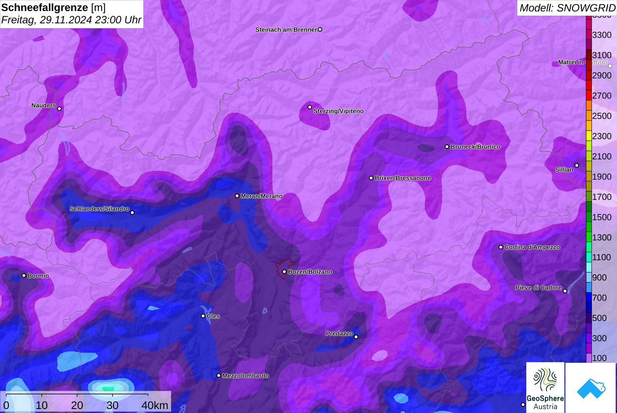Click the Bruneck/Brunico text label
Screen dimensions: 617x413
pos(476,147)
